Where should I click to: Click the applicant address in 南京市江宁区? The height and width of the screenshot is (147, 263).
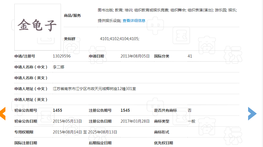pyautogui.click(x=94, y=89)
